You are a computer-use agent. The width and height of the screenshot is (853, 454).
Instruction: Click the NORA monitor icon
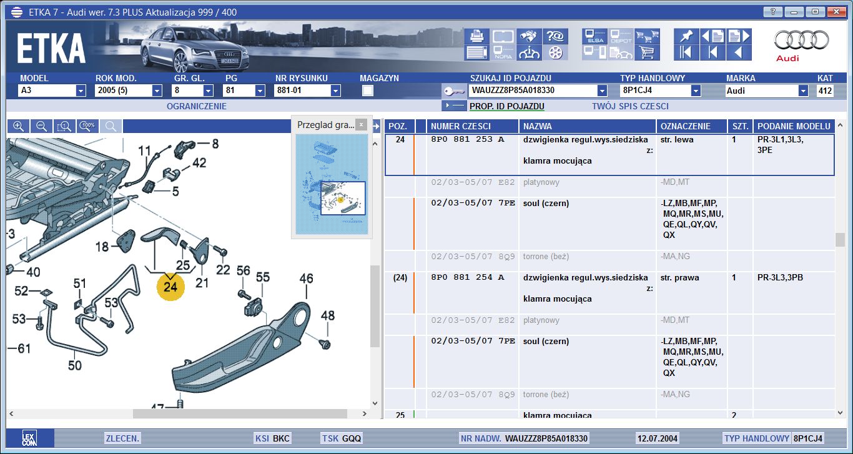click(x=503, y=52)
